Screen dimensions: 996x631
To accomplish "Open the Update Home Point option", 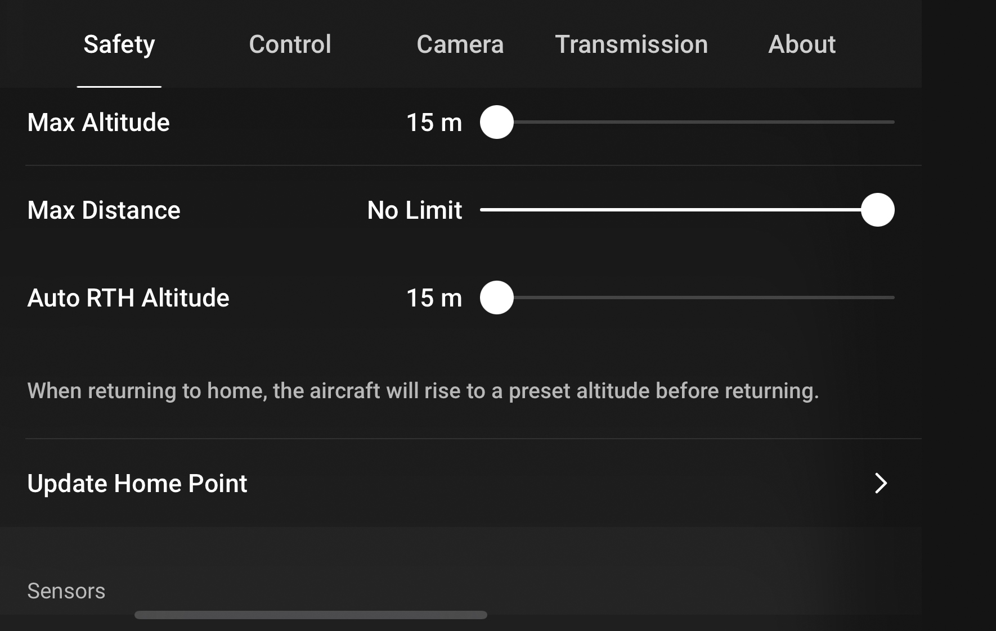I will [137, 483].
